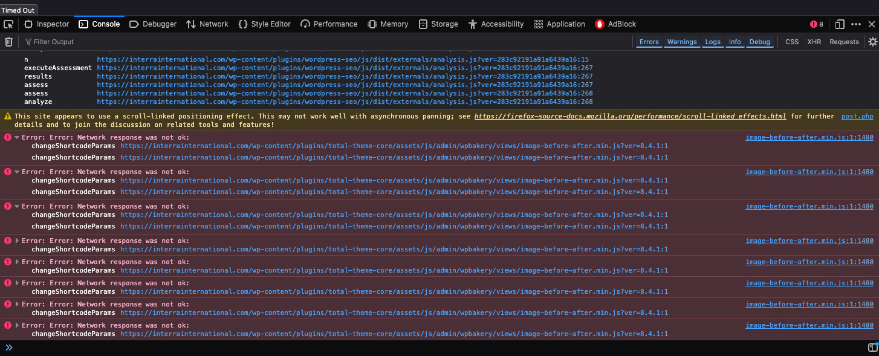Toggle multi-line editor mode icon

tap(872, 348)
